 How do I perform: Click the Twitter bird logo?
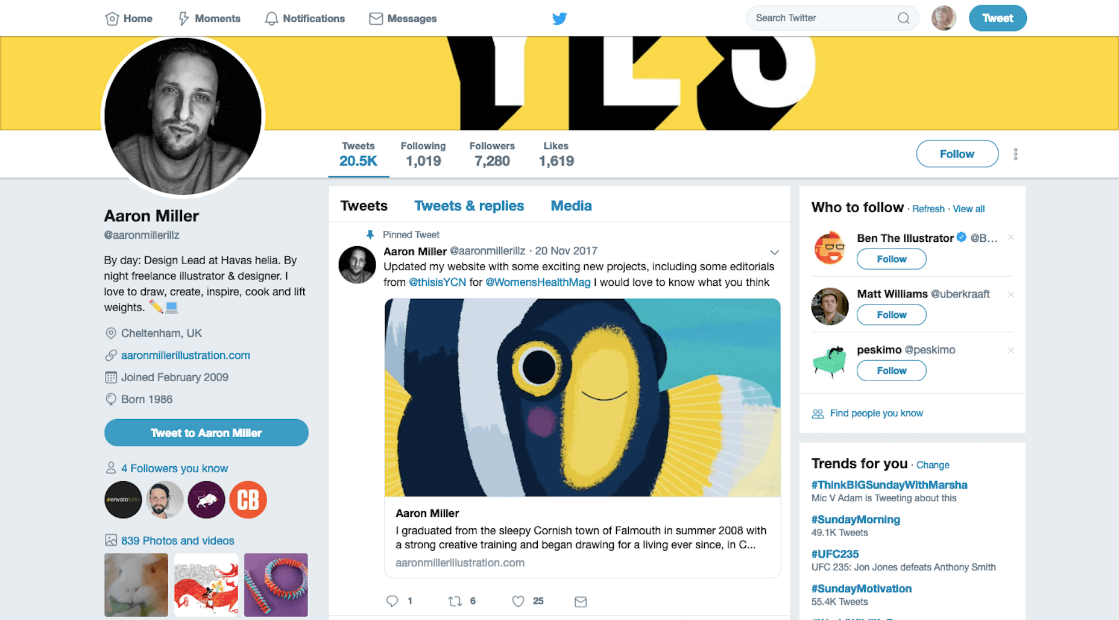559,18
